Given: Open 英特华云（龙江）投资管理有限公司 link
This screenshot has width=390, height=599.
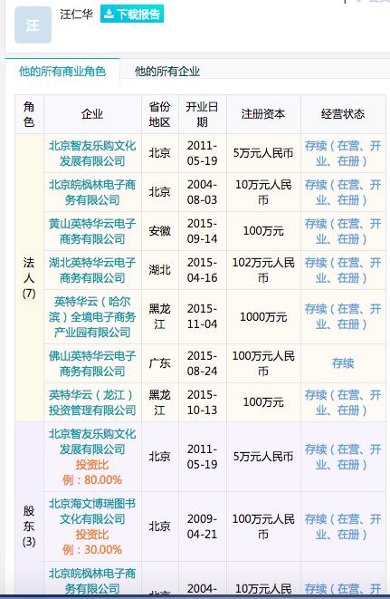Looking at the screenshot, I should point(92,402).
